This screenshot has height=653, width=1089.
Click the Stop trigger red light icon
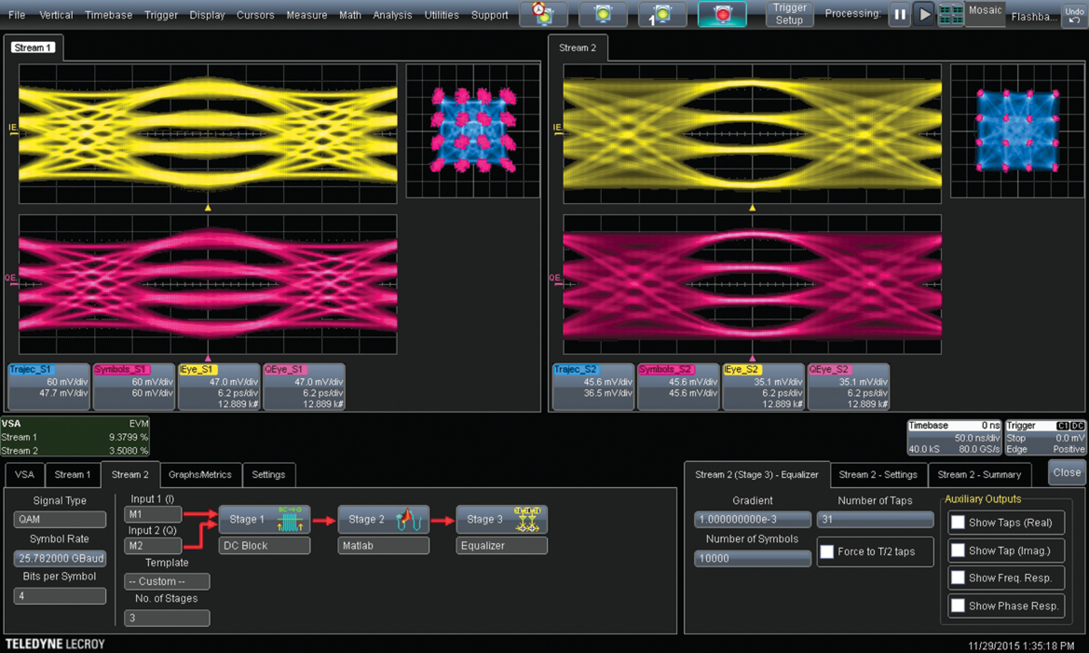tap(722, 14)
